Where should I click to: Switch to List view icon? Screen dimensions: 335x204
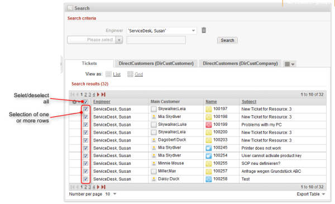(108, 74)
